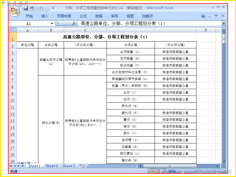Click the zoom slider track
This screenshot has height=177, width=236.
(200, 171)
